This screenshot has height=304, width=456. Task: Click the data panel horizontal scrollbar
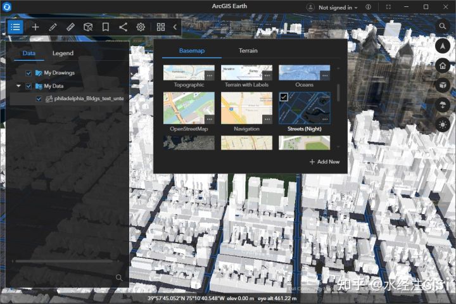(x=64, y=261)
